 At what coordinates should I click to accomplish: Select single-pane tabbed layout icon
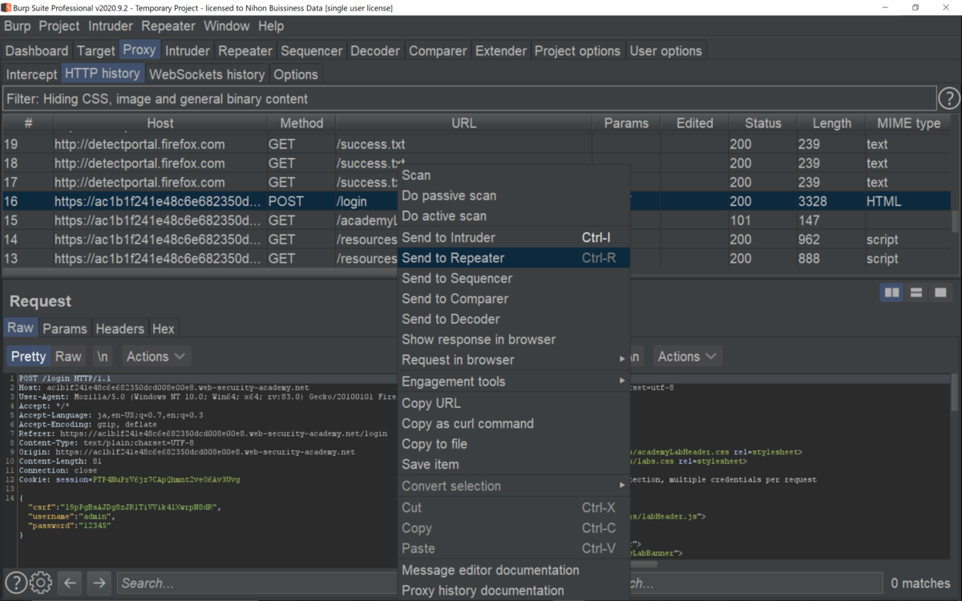(940, 292)
